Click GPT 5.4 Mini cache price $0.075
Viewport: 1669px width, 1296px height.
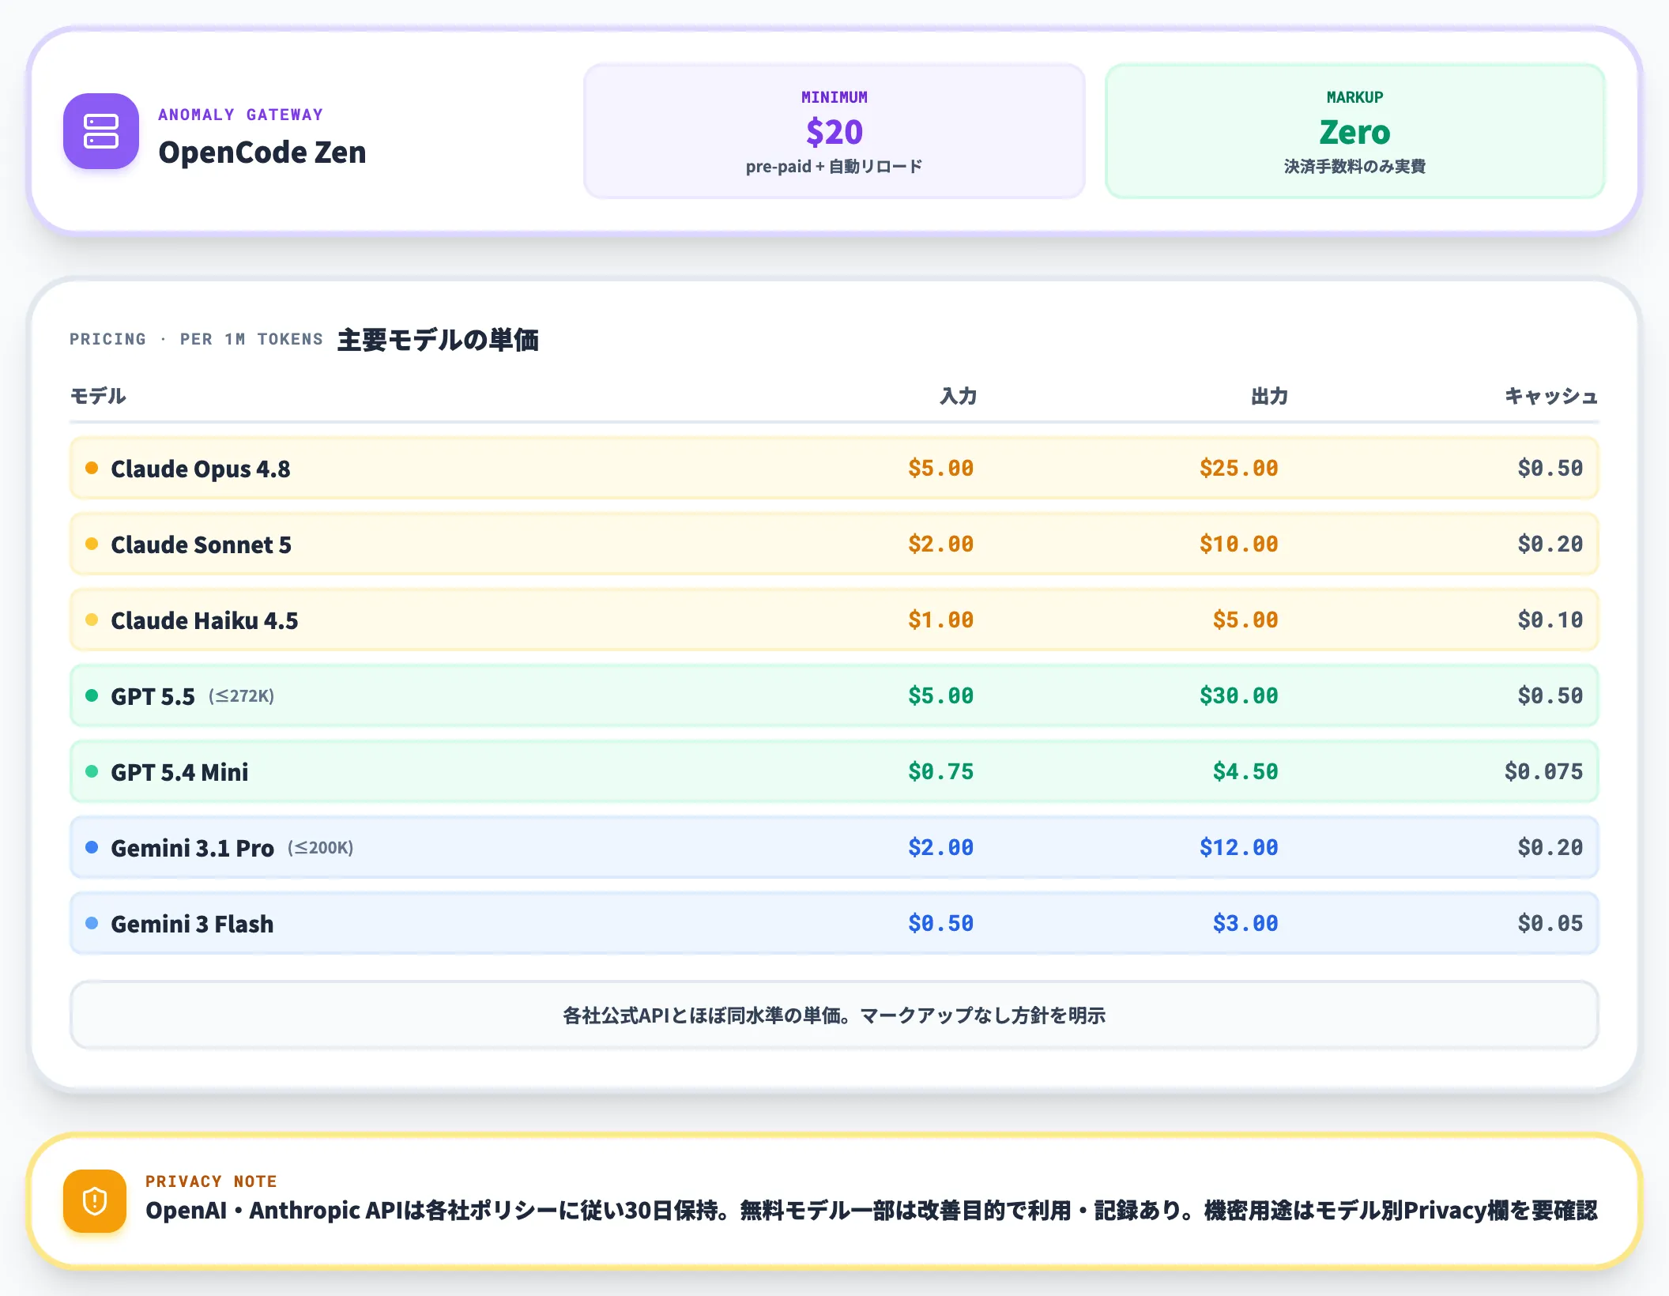coord(1543,771)
